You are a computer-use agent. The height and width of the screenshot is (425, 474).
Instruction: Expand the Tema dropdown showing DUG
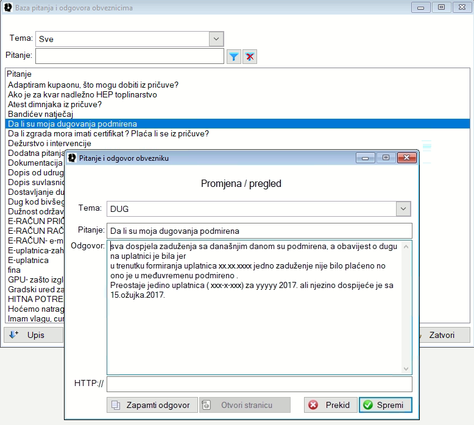pyautogui.click(x=403, y=209)
